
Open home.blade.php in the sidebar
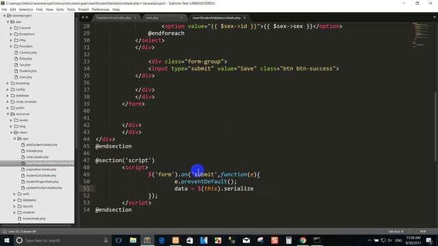[x=34, y=219]
